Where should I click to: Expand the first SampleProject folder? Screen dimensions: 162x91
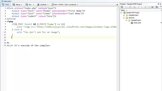[x=124, y=15]
